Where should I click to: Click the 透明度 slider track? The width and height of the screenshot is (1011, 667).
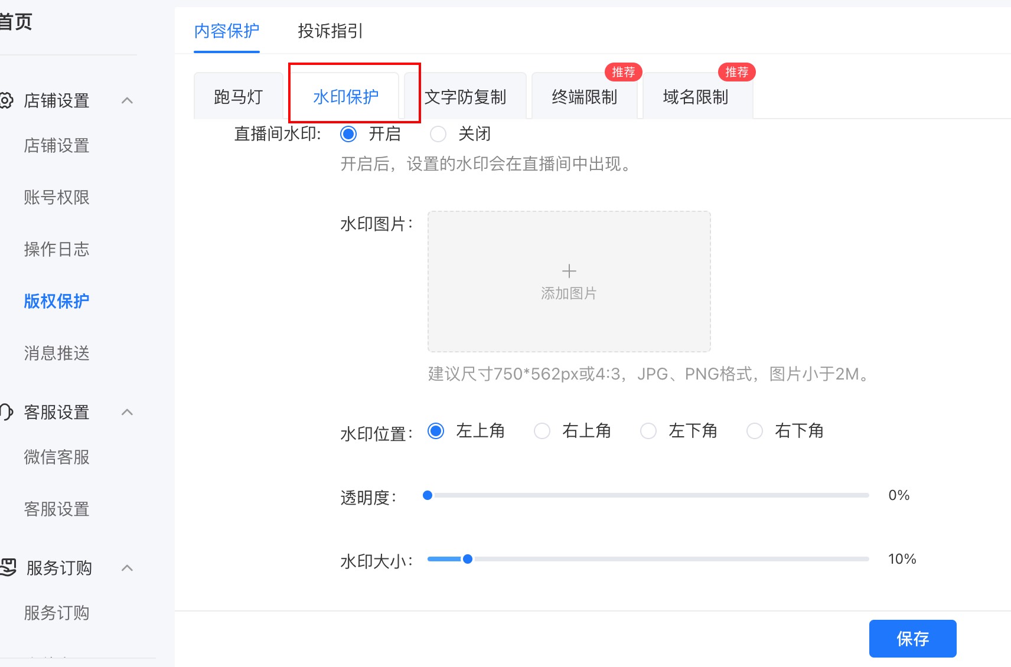click(x=648, y=495)
